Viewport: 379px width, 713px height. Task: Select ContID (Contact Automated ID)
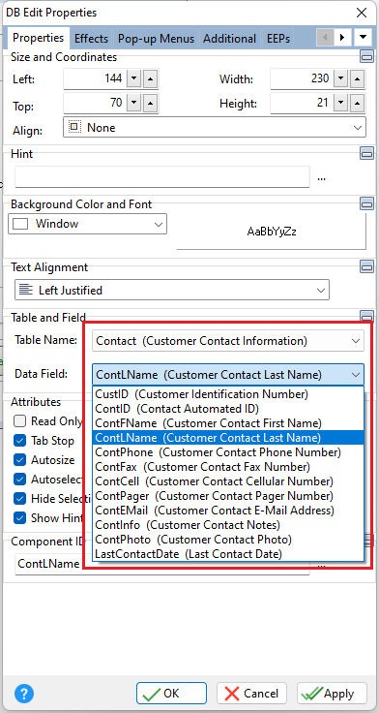click(228, 409)
